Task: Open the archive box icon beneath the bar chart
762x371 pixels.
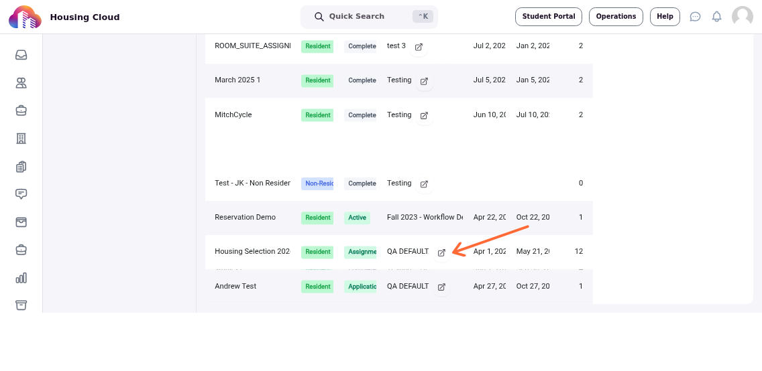Action: tap(21, 305)
